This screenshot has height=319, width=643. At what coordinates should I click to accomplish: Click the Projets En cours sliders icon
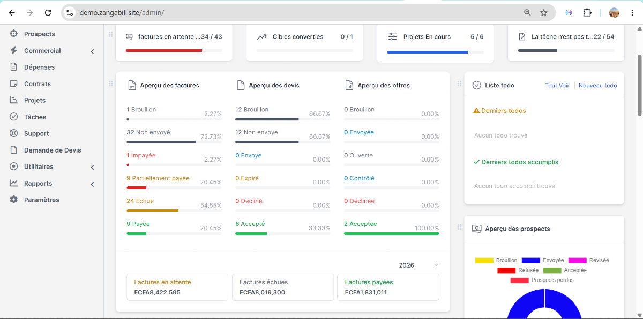pos(393,37)
